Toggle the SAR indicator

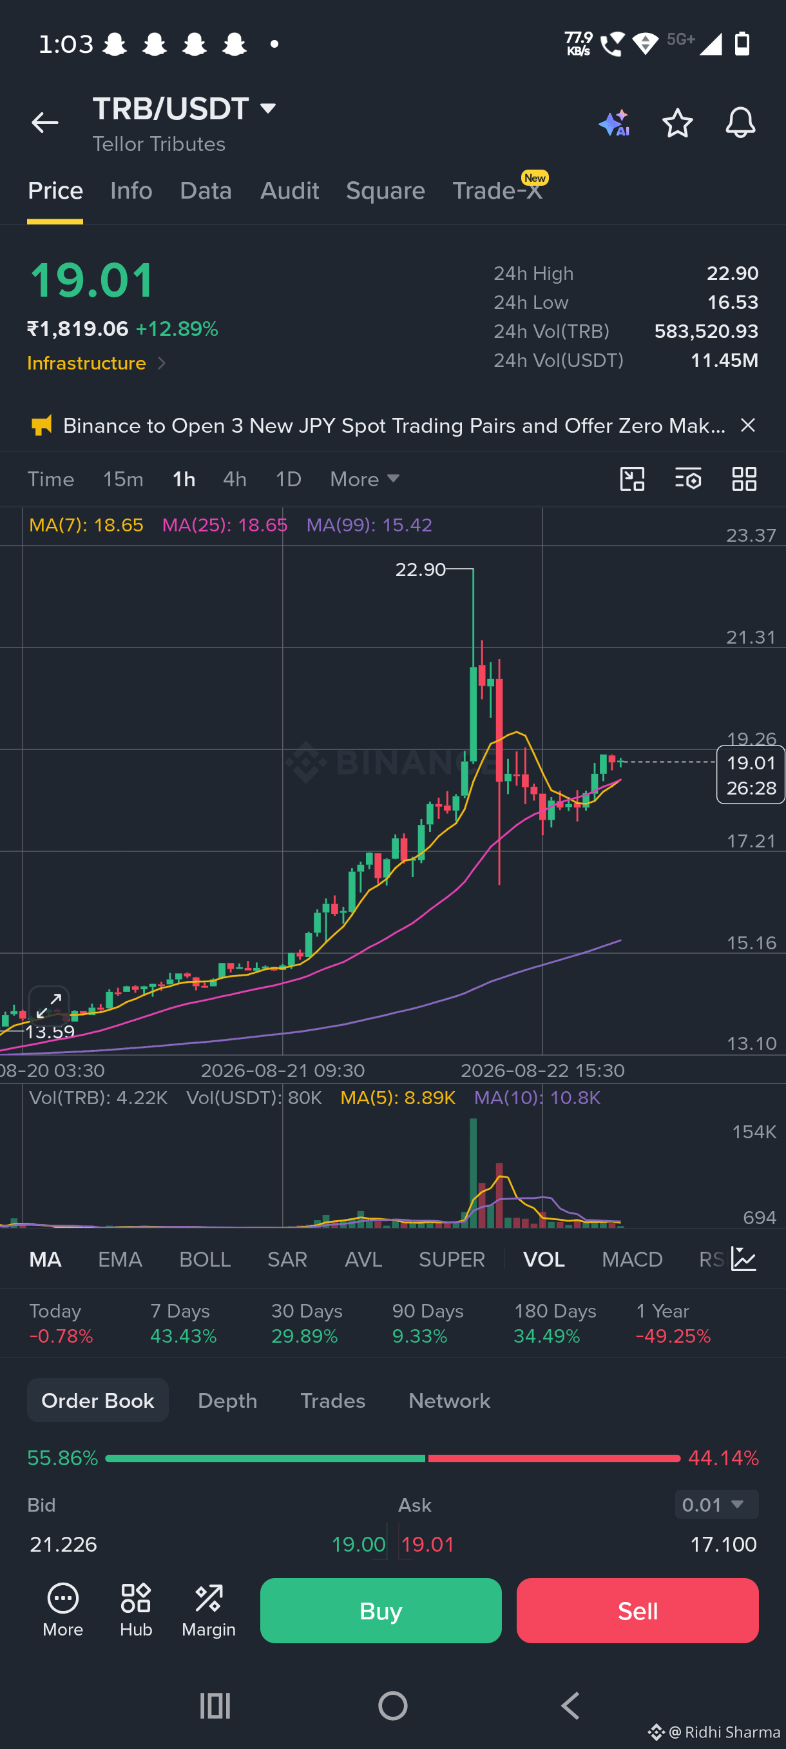(287, 1260)
